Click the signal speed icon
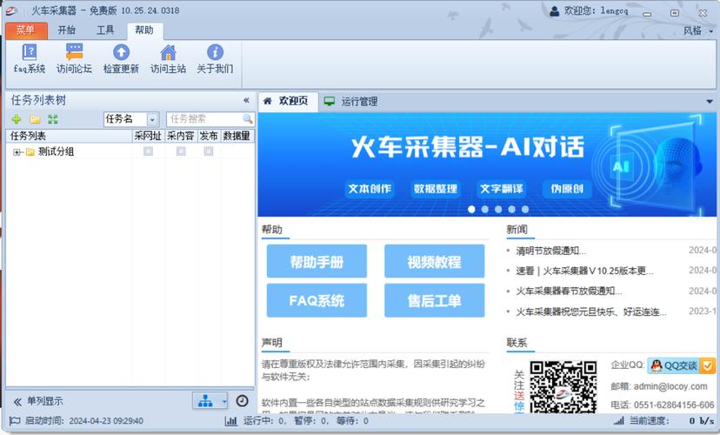This screenshot has width=720, height=435. coord(619,420)
